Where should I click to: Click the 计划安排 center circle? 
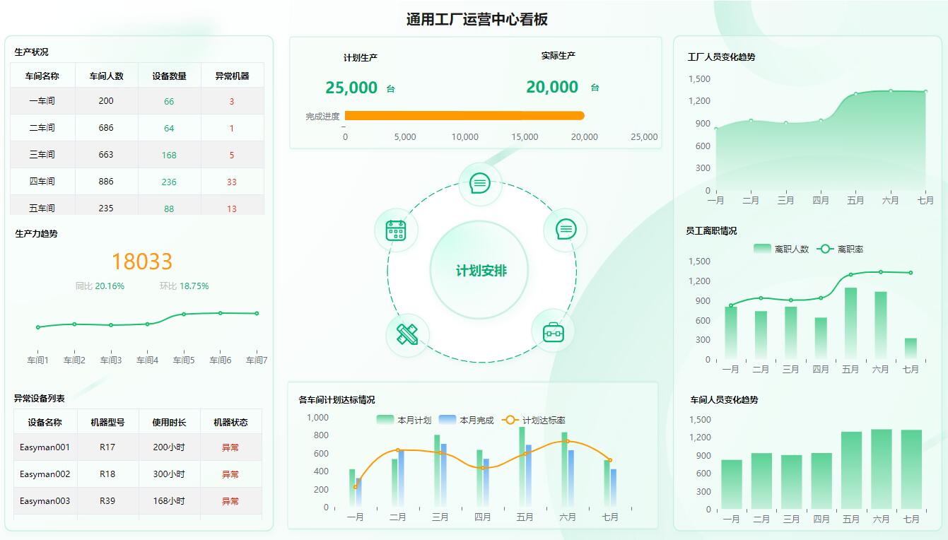(480, 271)
